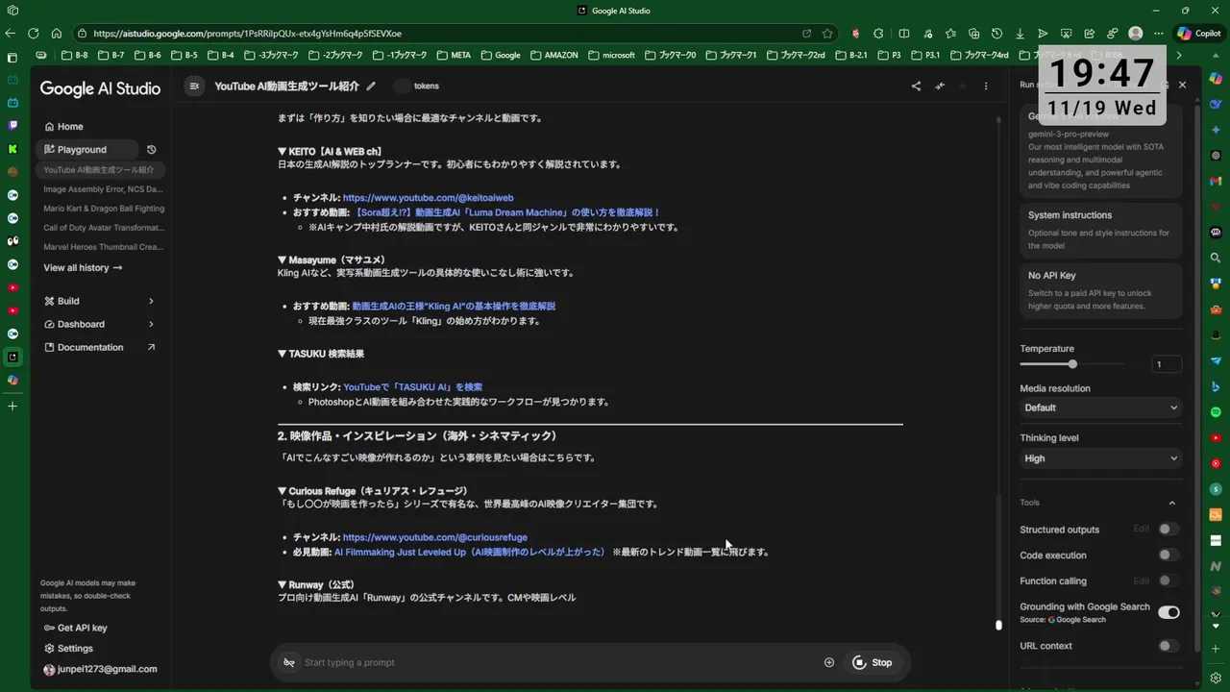Viewport: 1230px width, 692px height.
Task: Open the keitoaiweb YouTube channel link
Action: tap(428, 198)
